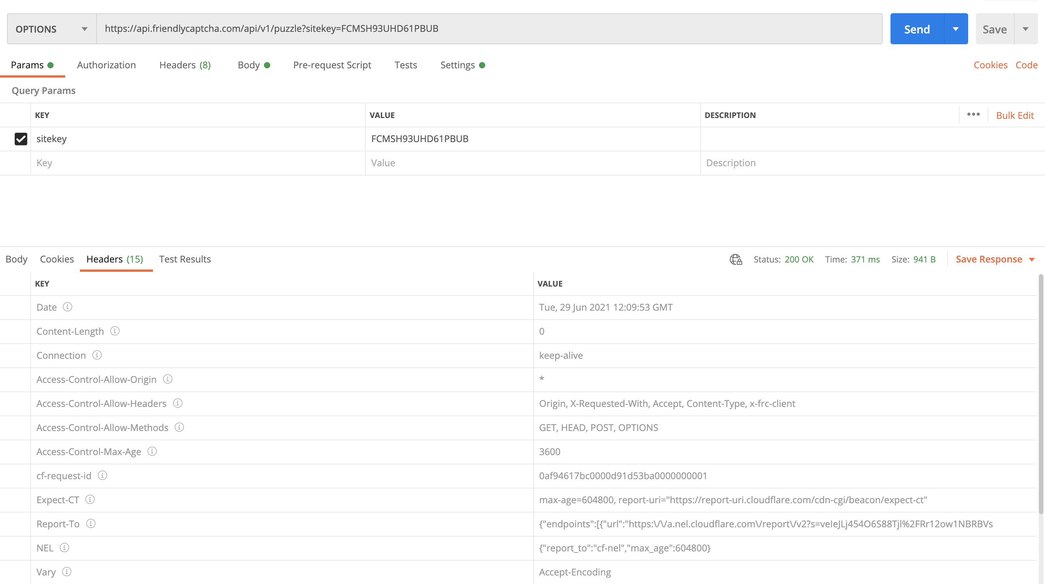Click the info icon next to cf-request-id
This screenshot has height=584, width=1045.
click(102, 475)
